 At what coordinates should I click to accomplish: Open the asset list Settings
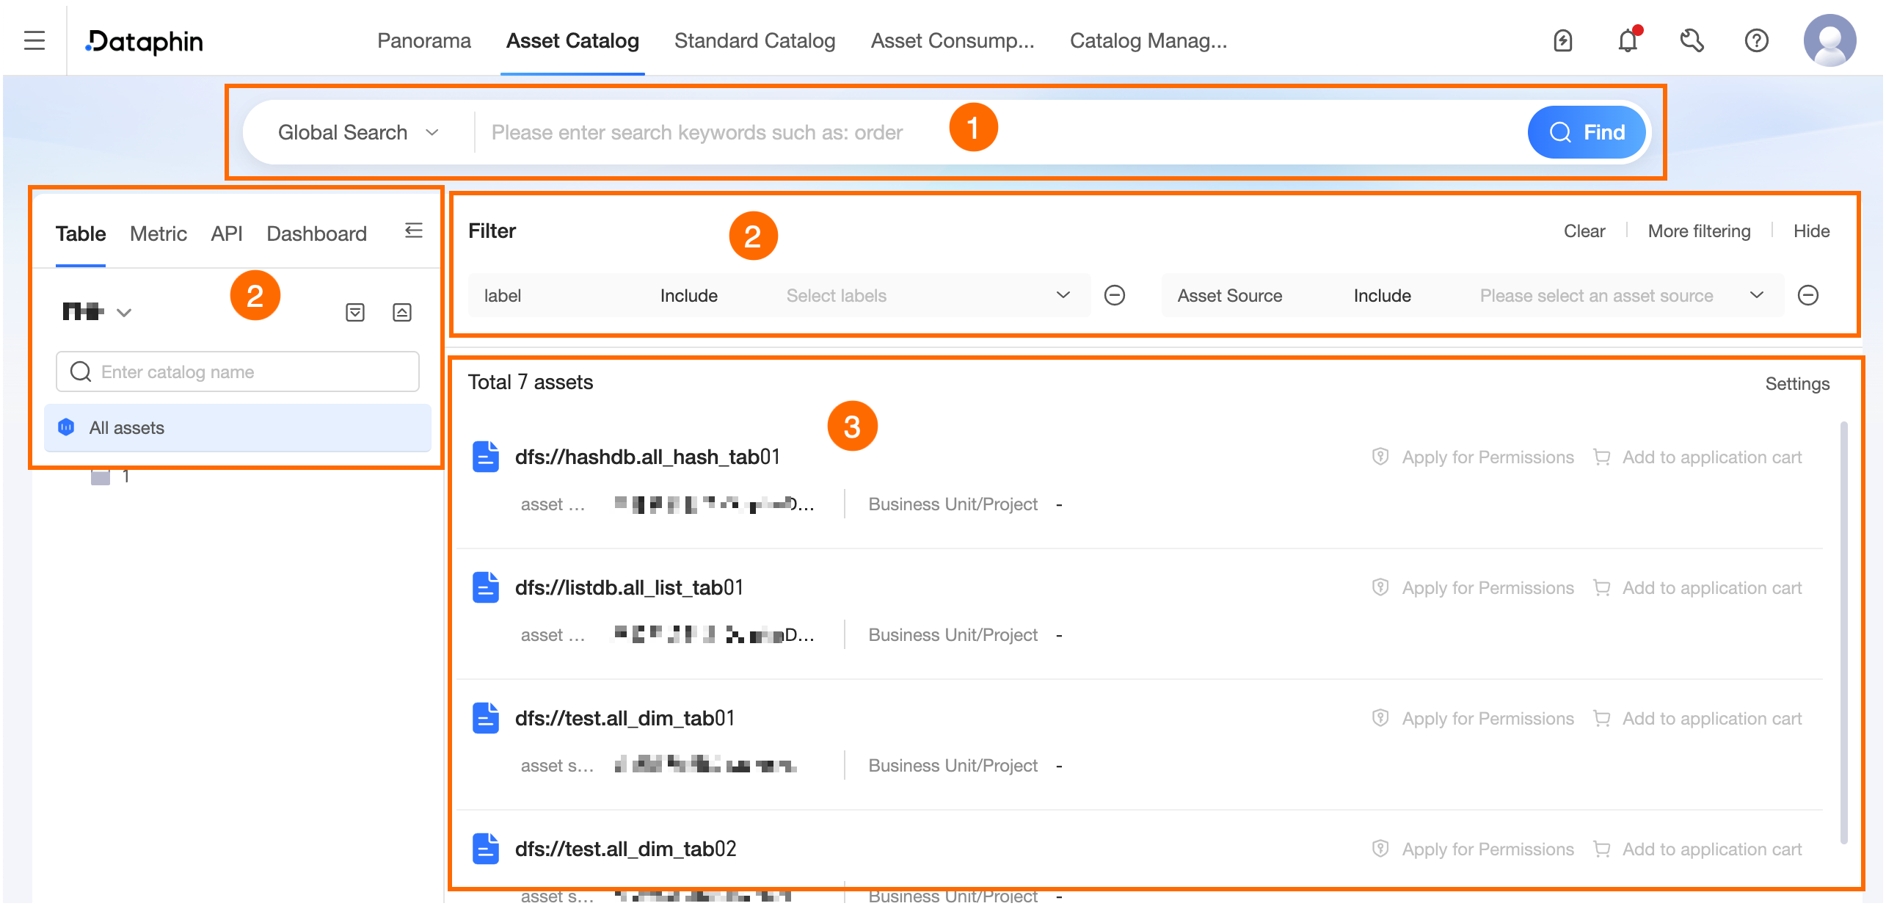pyautogui.click(x=1797, y=384)
